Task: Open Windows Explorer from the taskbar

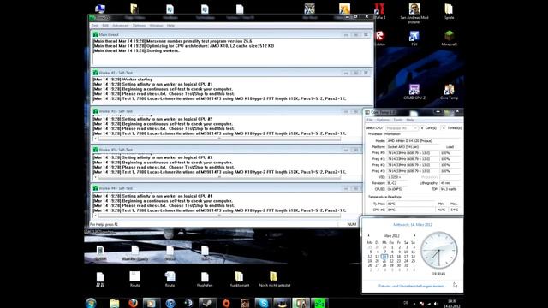Action: (114, 303)
